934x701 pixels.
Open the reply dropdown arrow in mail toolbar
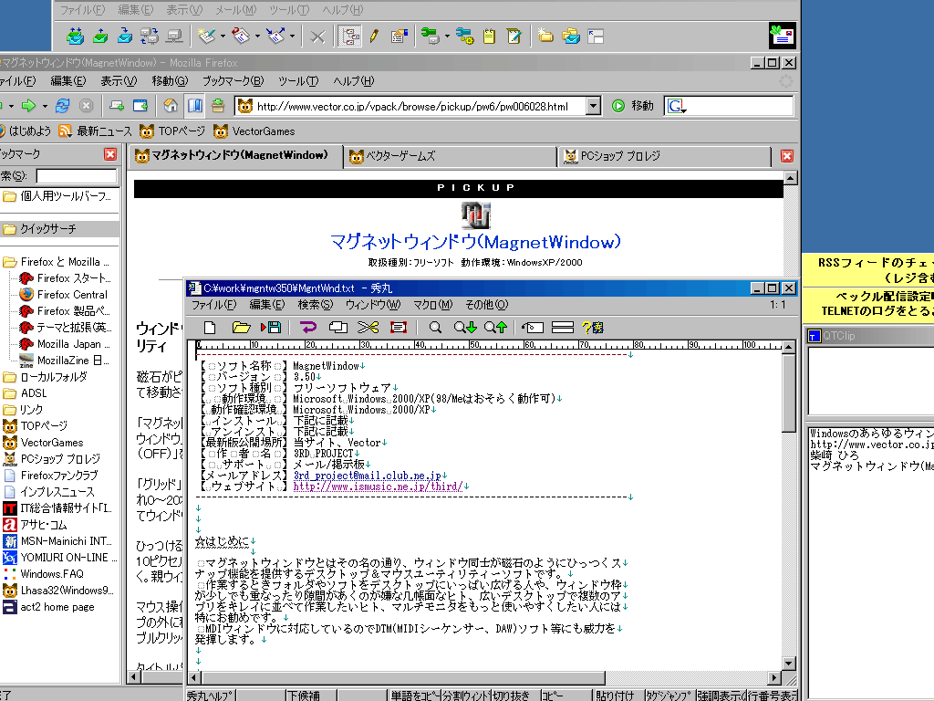pos(257,37)
